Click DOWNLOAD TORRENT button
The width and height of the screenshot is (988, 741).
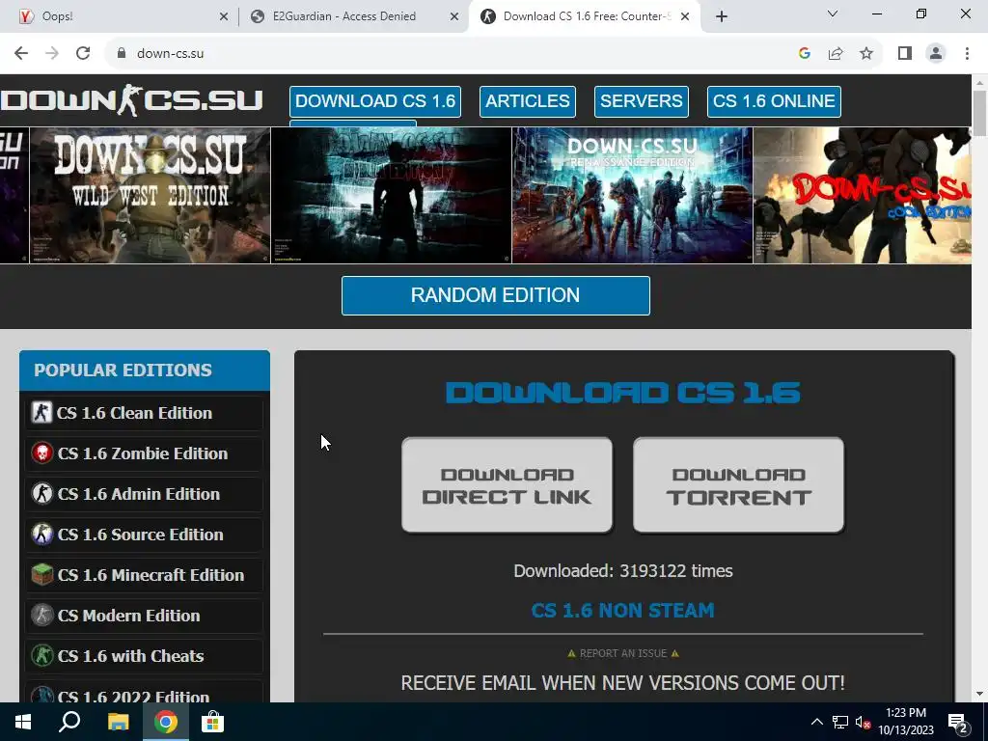[x=738, y=485]
